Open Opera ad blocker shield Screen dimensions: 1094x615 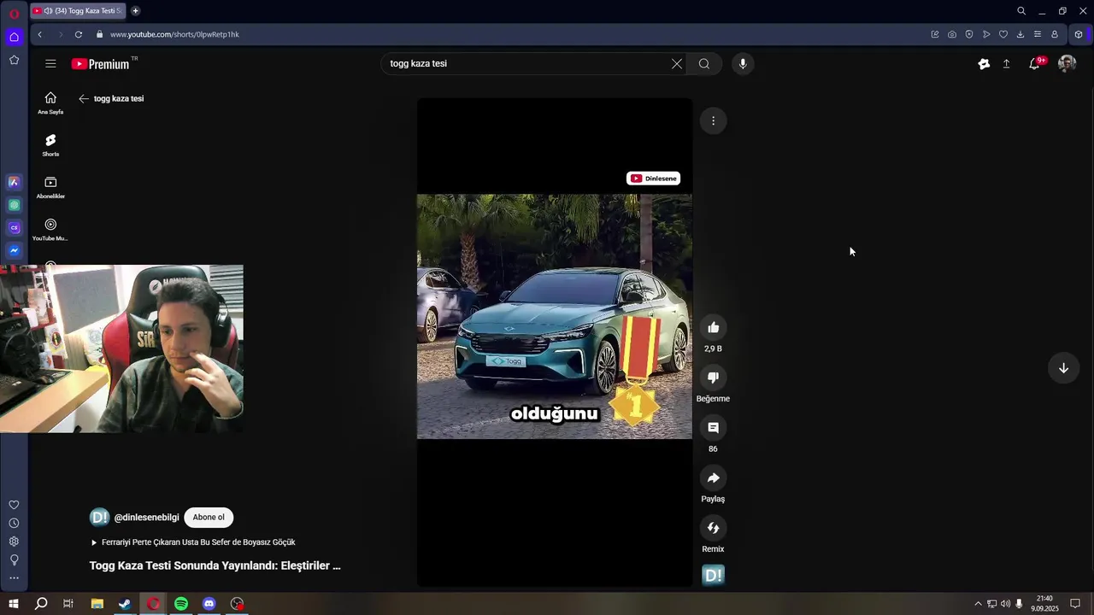[x=969, y=34]
